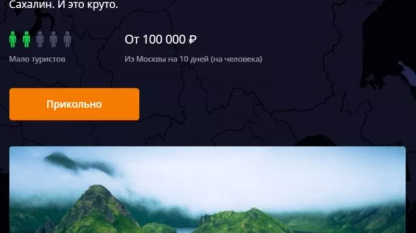Click the ruble currency sign
Screen dimensions: 416x233
[x=192, y=40]
